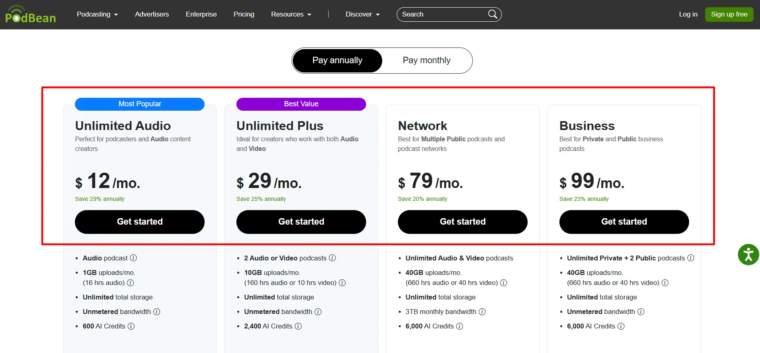
Task: Show info for 2,400 AI Credits
Action: [298, 326]
